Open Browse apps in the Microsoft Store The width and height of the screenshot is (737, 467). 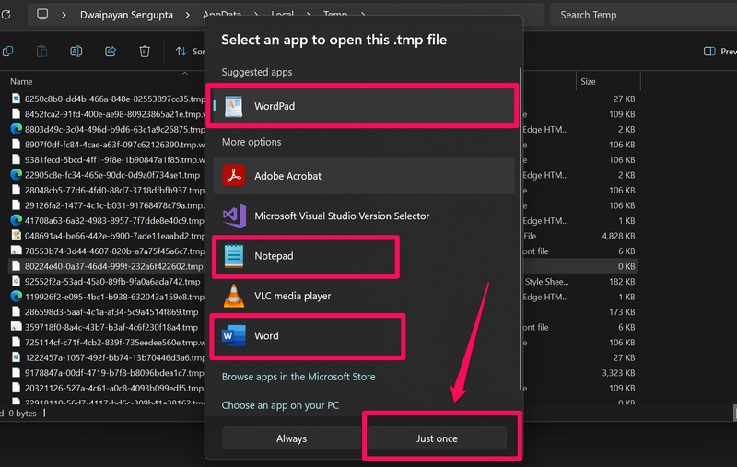tap(298, 377)
